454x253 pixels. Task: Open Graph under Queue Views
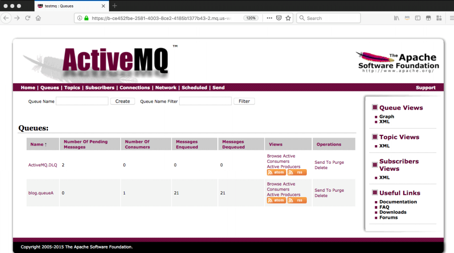pos(387,116)
